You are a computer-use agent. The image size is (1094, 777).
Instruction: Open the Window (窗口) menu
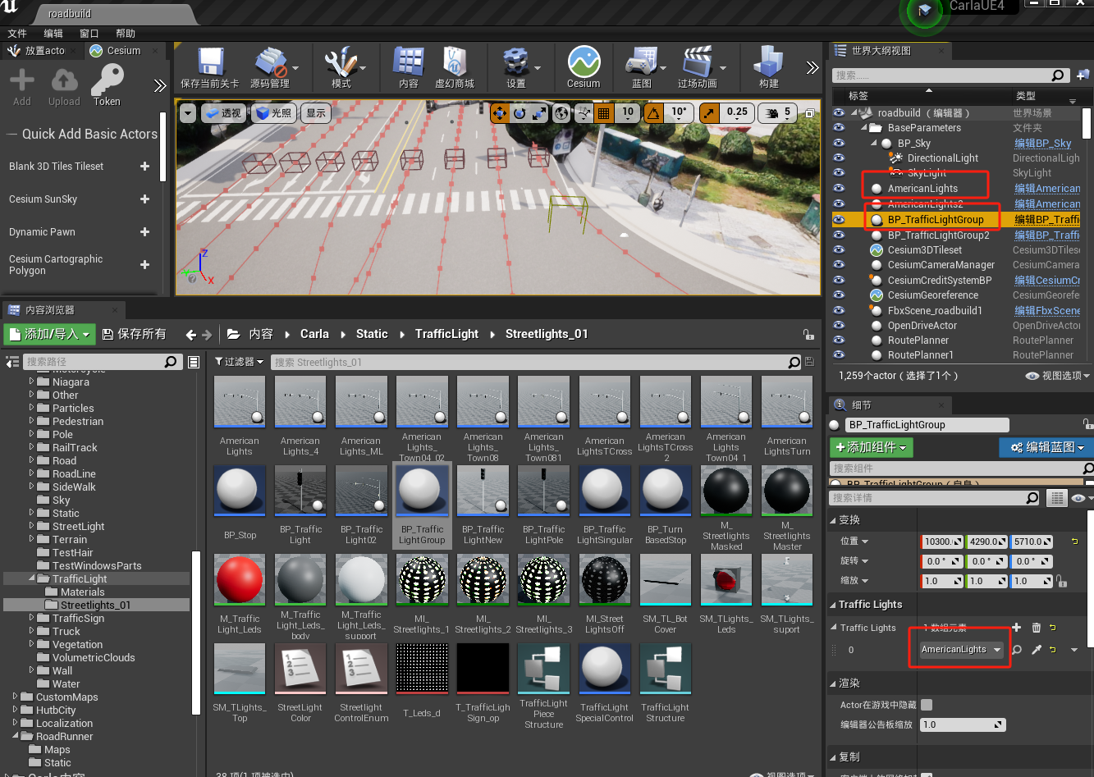click(89, 34)
